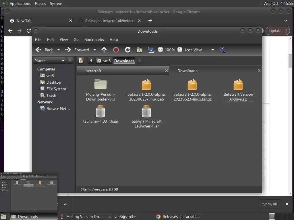294x220 pixels.
Task: Click Downloads path bar button
Action: pyautogui.click(x=124, y=61)
